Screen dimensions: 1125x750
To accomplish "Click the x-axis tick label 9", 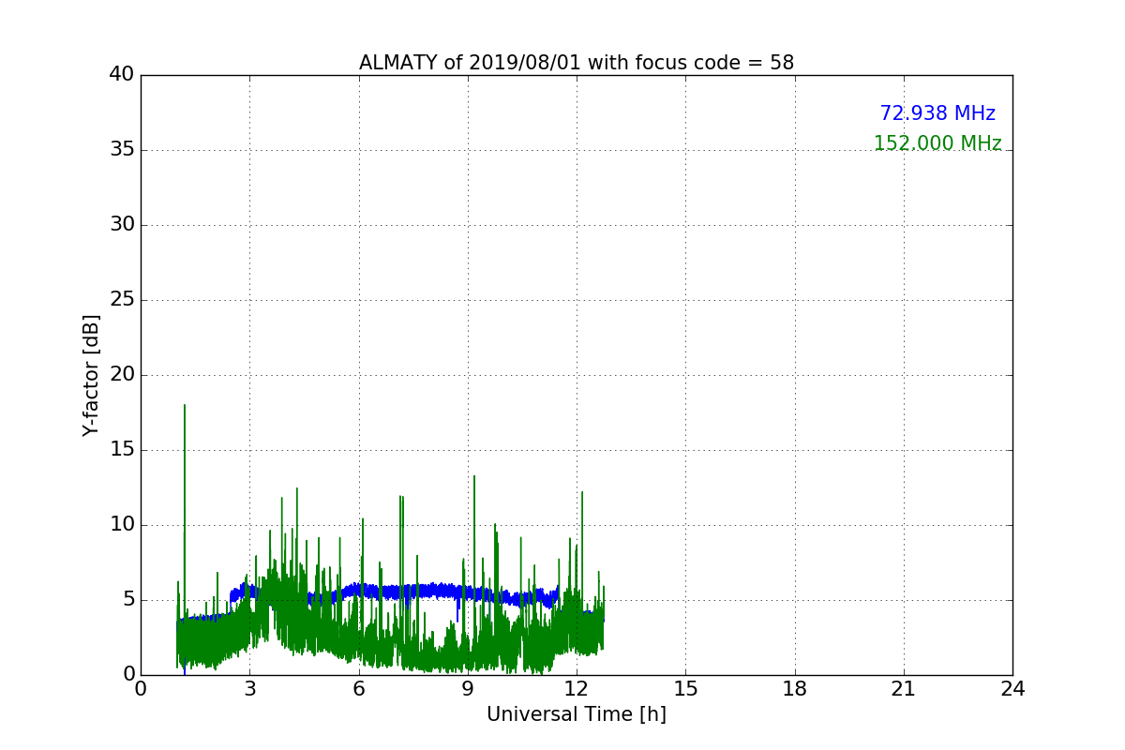I will point(468,689).
